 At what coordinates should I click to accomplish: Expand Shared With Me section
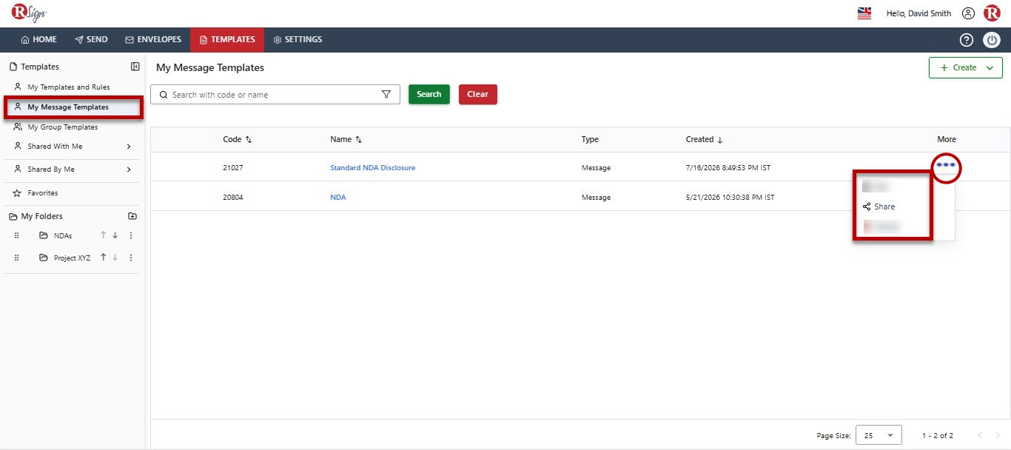point(129,147)
